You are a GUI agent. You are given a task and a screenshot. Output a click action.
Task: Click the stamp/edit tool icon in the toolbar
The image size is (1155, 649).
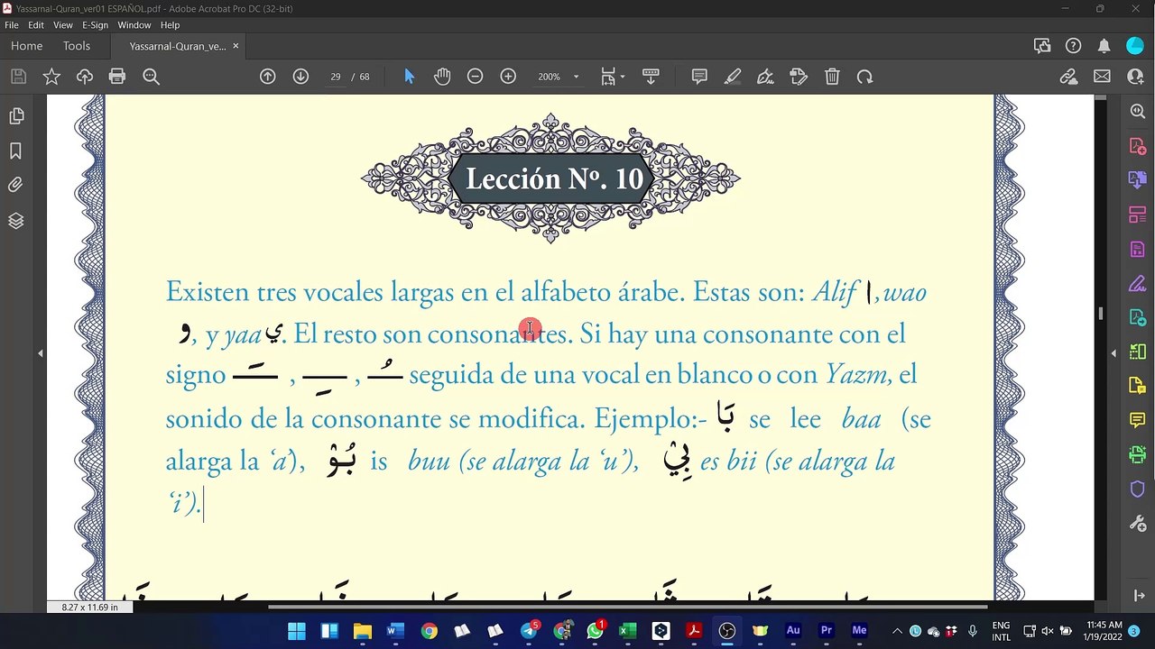(798, 77)
